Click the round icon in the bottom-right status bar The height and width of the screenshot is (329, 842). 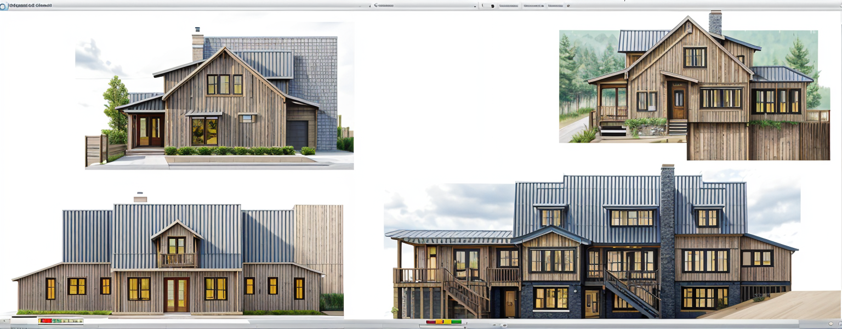click(x=831, y=324)
